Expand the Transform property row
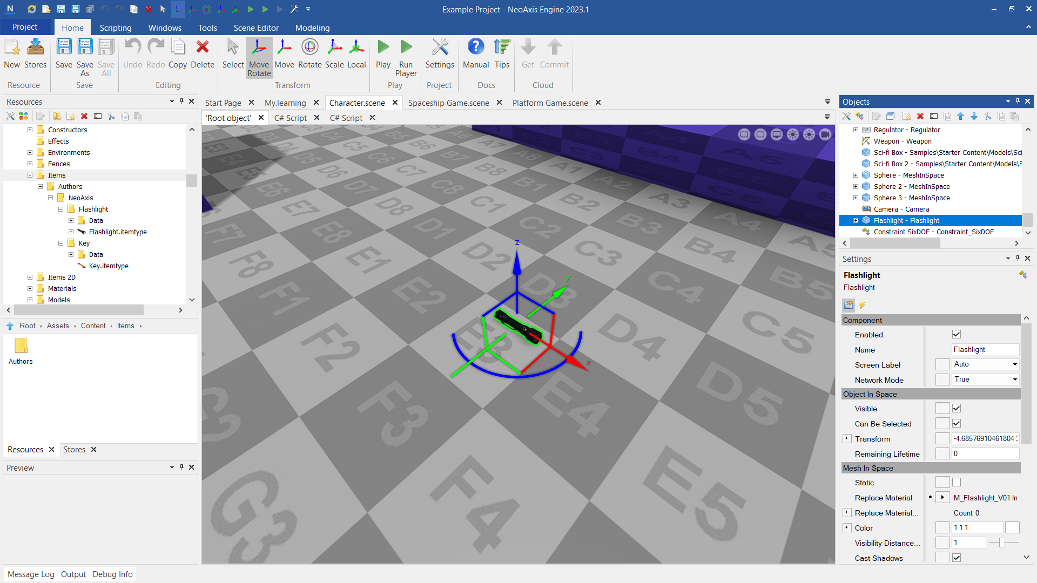This screenshot has width=1037, height=583. coord(847,439)
